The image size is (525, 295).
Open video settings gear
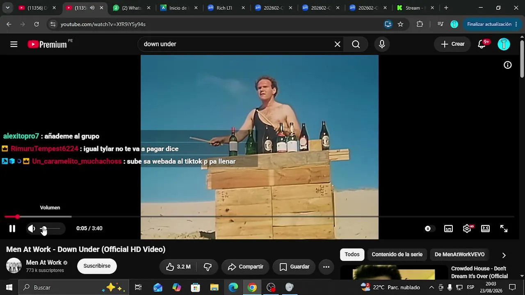coord(467,229)
